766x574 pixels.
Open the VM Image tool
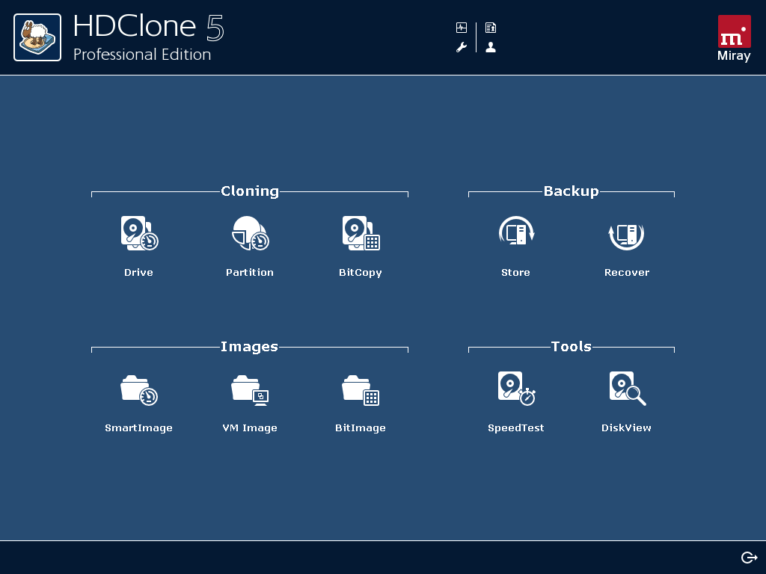tap(250, 389)
